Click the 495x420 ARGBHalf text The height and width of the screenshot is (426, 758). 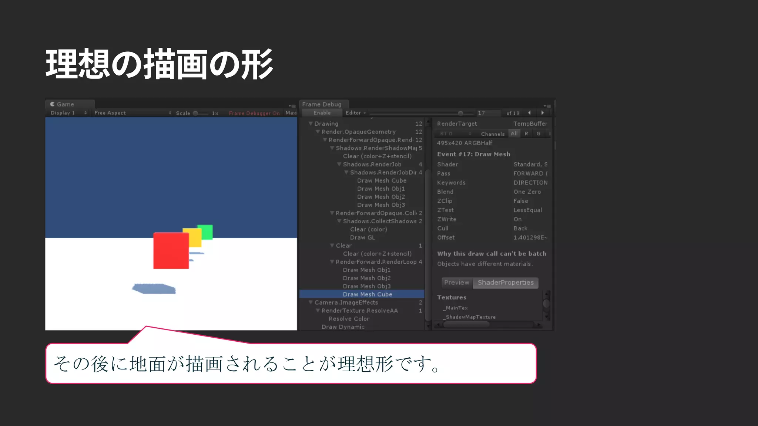point(464,143)
